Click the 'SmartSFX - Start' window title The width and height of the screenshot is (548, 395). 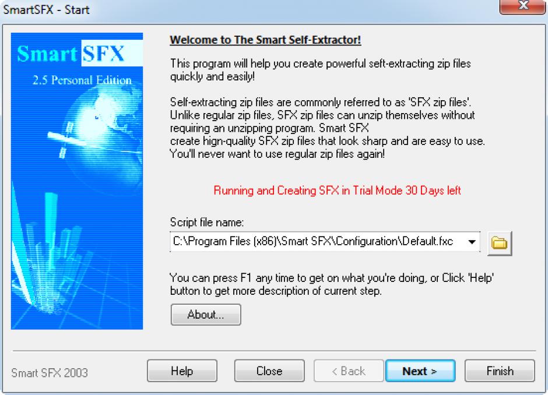click(x=46, y=9)
